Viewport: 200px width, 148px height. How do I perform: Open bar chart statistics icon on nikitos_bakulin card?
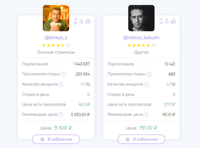click(173, 21)
